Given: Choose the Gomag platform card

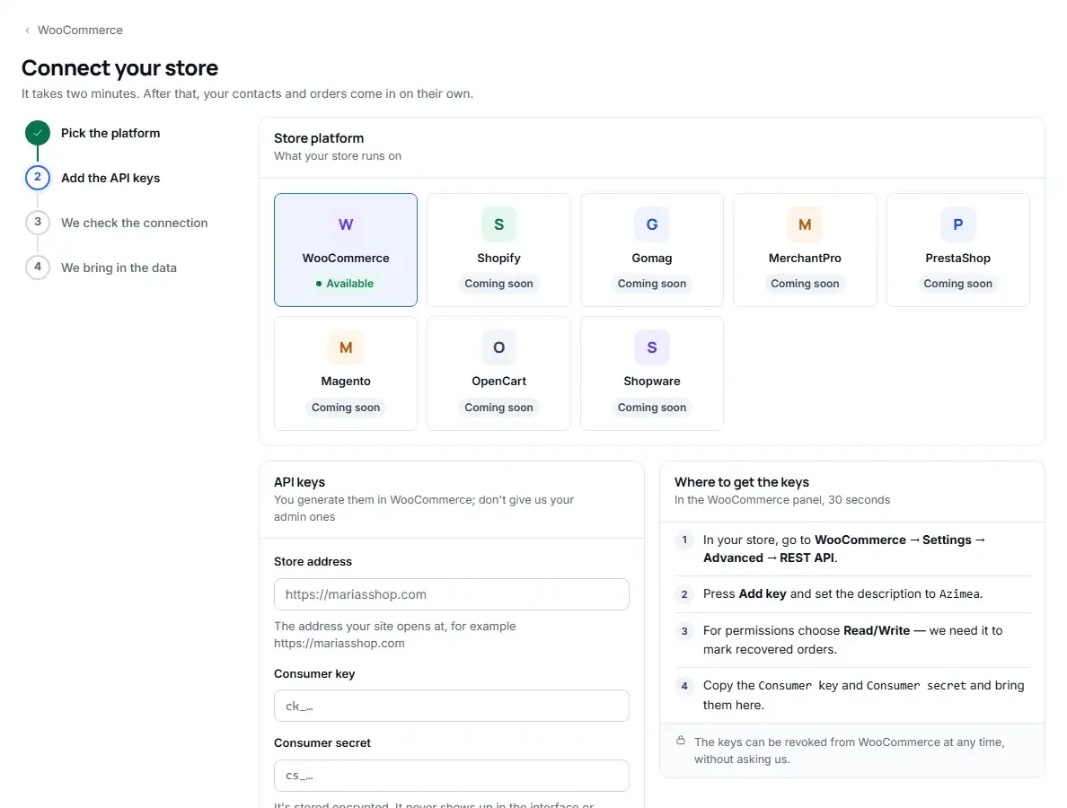Looking at the screenshot, I should click(x=652, y=250).
